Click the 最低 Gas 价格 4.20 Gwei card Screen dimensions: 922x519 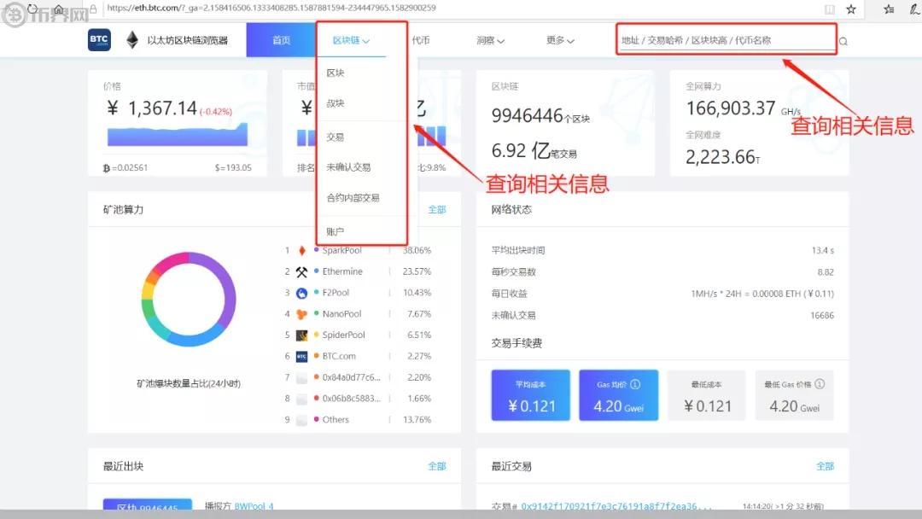coord(795,395)
